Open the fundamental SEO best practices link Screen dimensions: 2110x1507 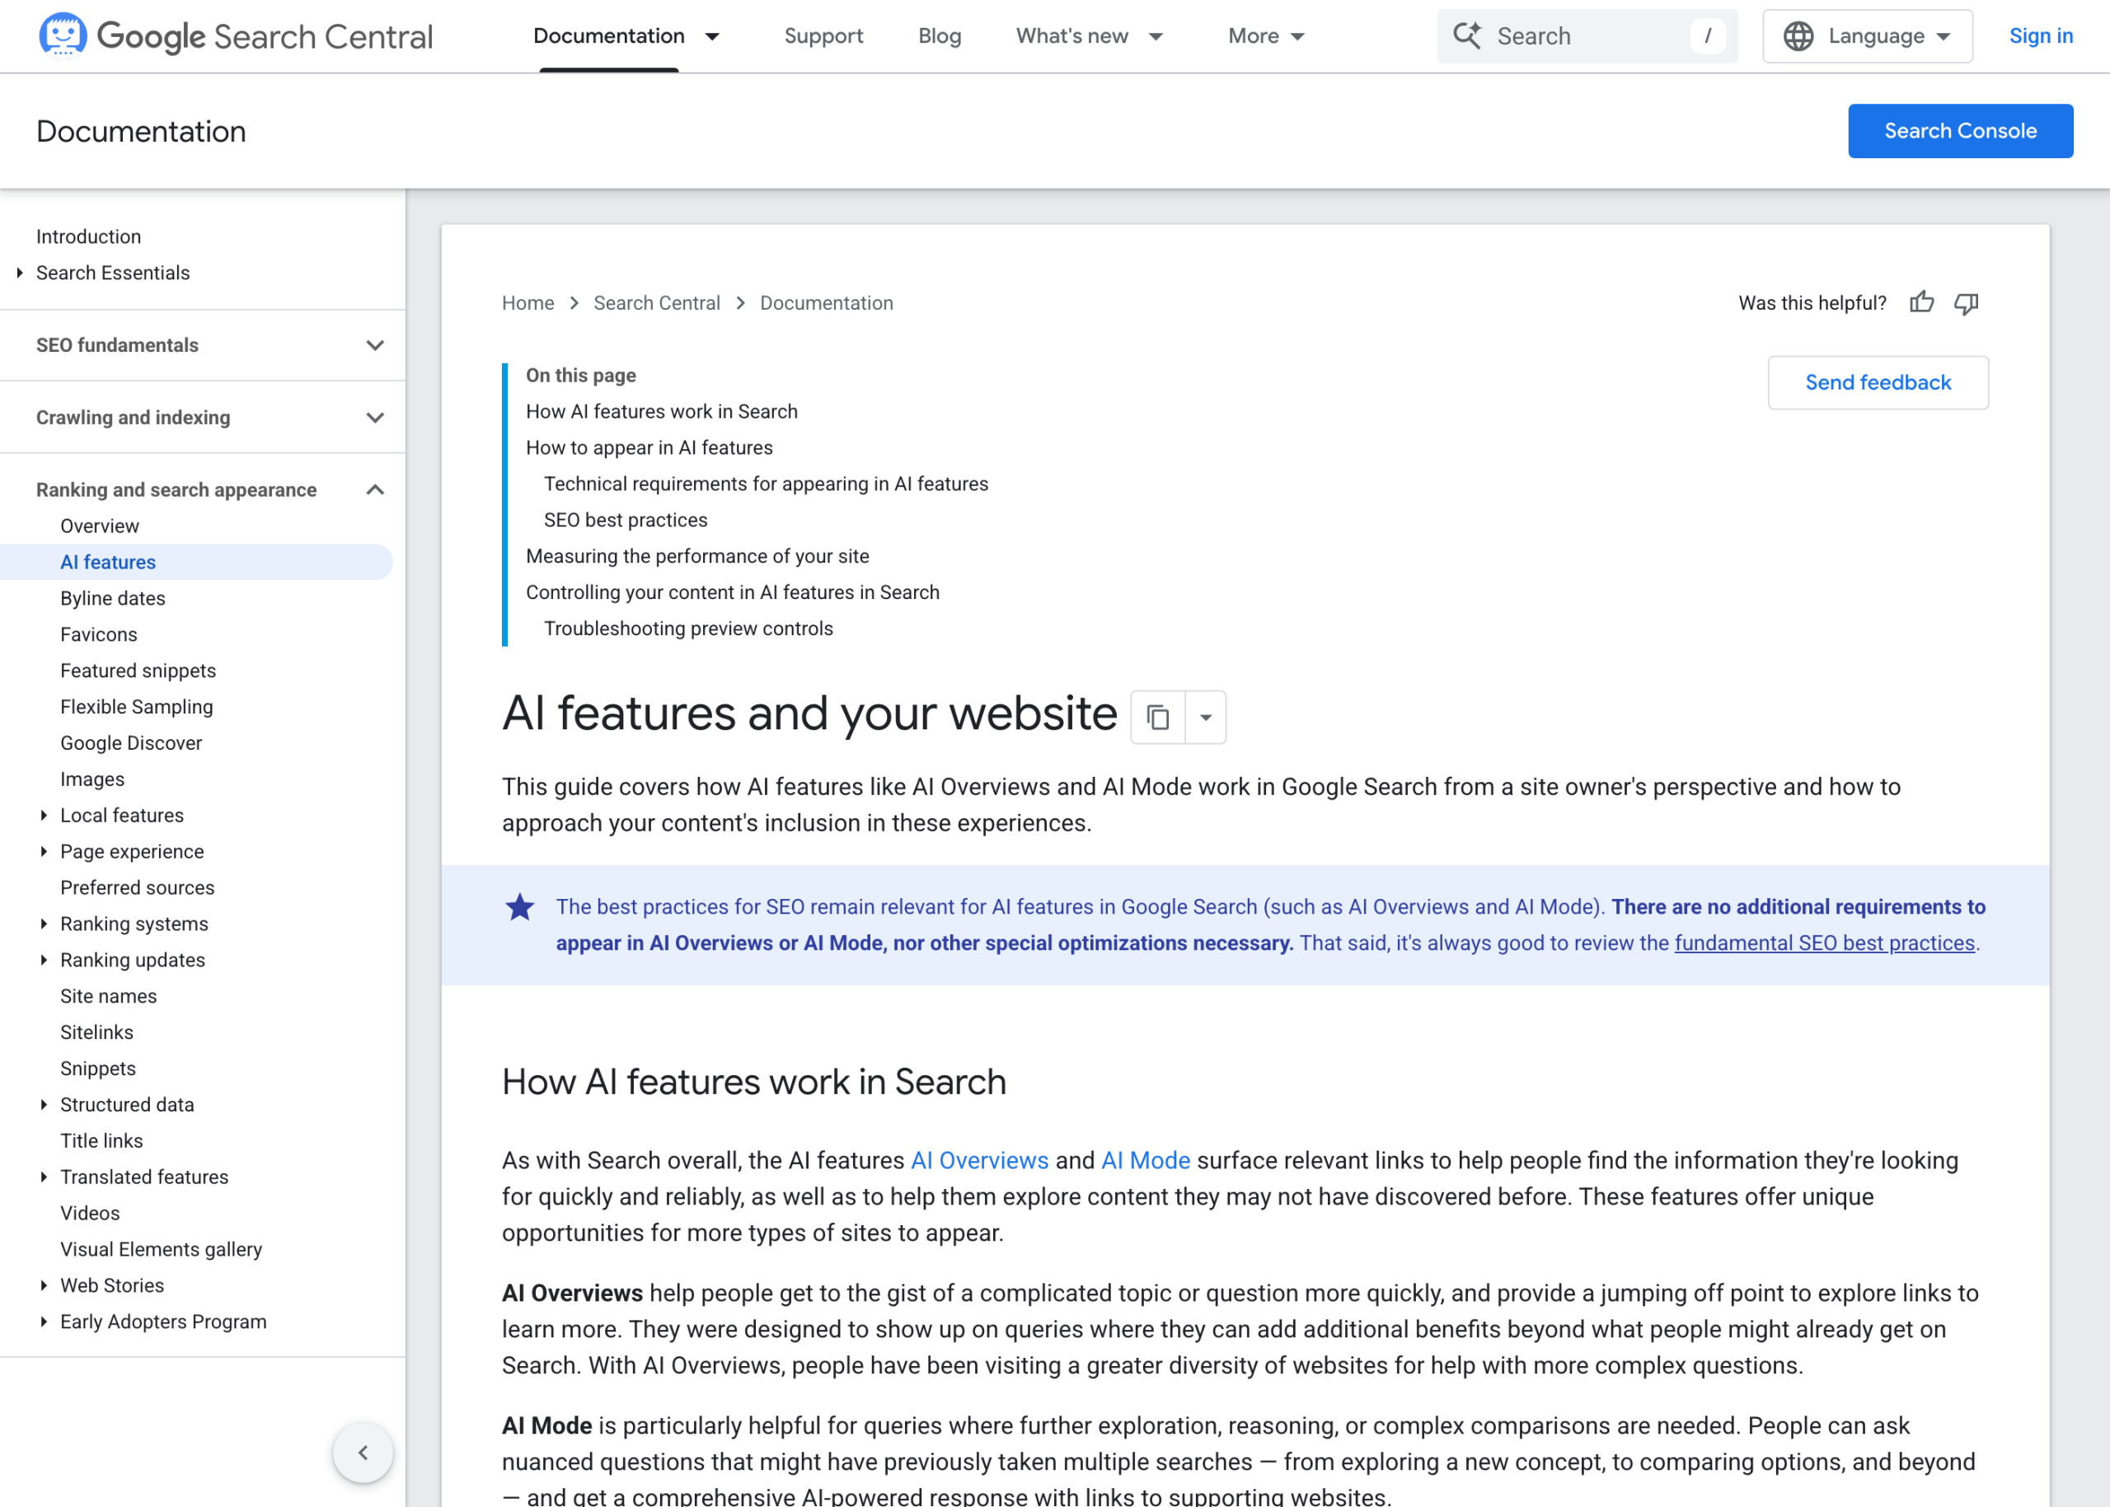(1824, 943)
